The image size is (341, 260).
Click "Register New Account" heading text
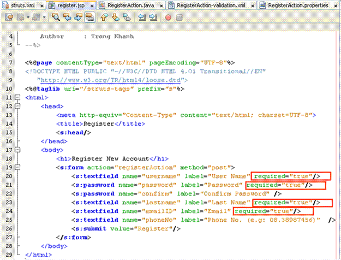click(x=110, y=158)
